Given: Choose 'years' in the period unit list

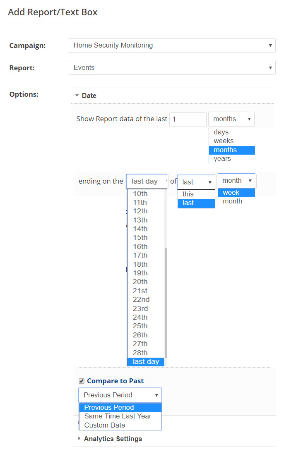Looking at the screenshot, I should click(222, 159).
